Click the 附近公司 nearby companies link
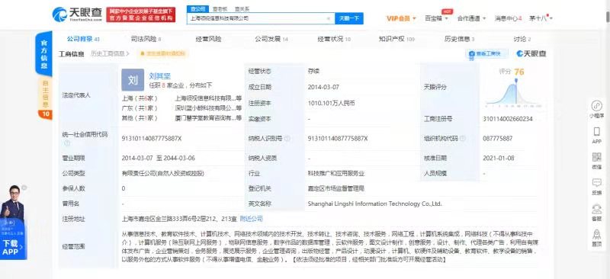 252,219
